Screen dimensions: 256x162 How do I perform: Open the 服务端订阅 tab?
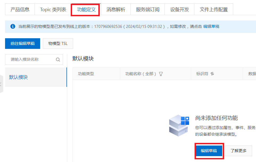pyautogui.click(x=148, y=10)
